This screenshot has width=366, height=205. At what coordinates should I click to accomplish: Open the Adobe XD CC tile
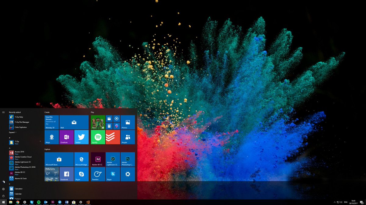(x=98, y=159)
